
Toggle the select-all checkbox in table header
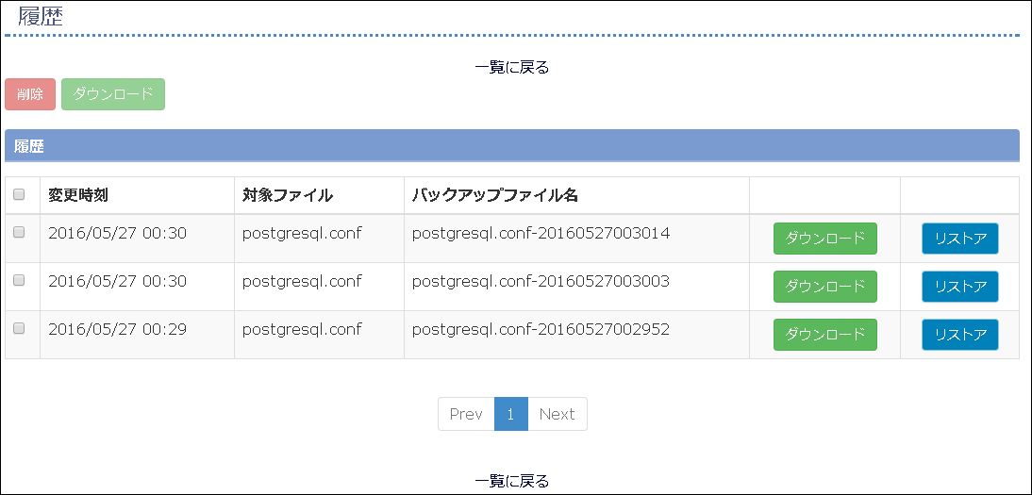click(19, 194)
